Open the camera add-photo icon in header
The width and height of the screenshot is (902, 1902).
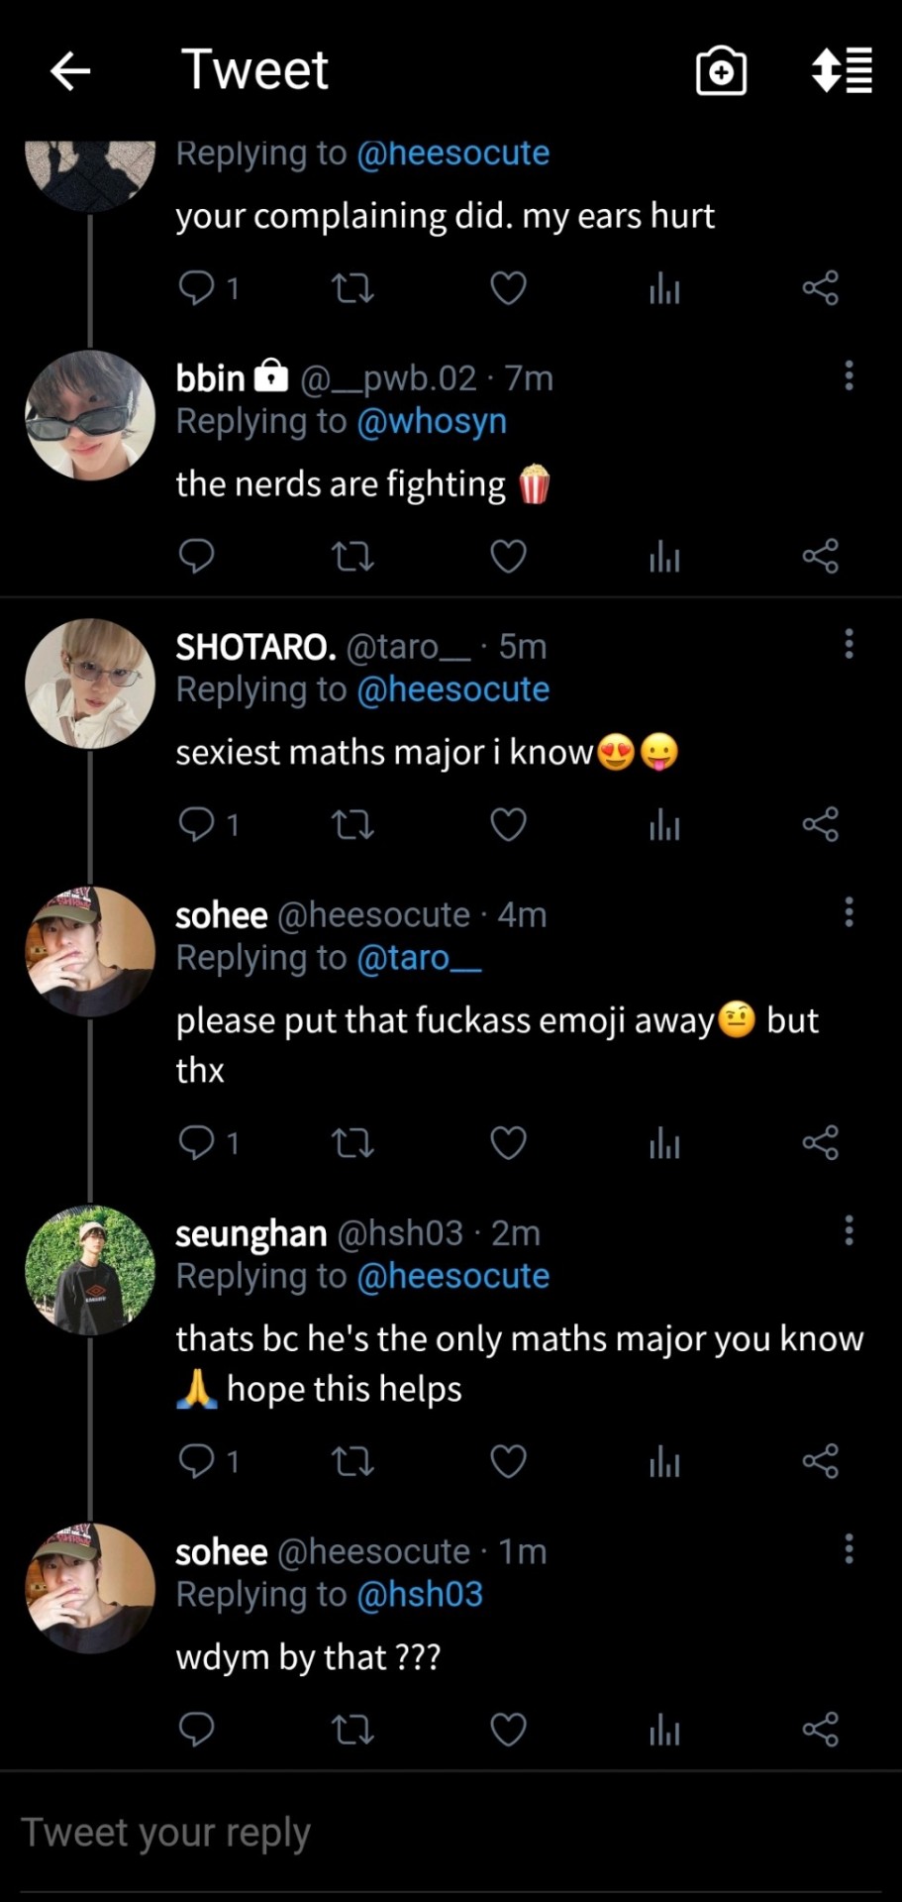tap(721, 71)
